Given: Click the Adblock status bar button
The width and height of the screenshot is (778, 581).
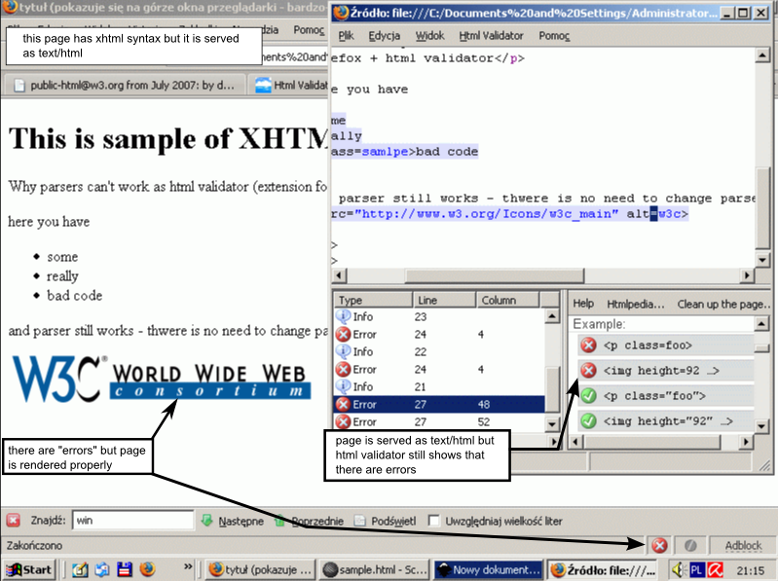Looking at the screenshot, I should click(743, 546).
